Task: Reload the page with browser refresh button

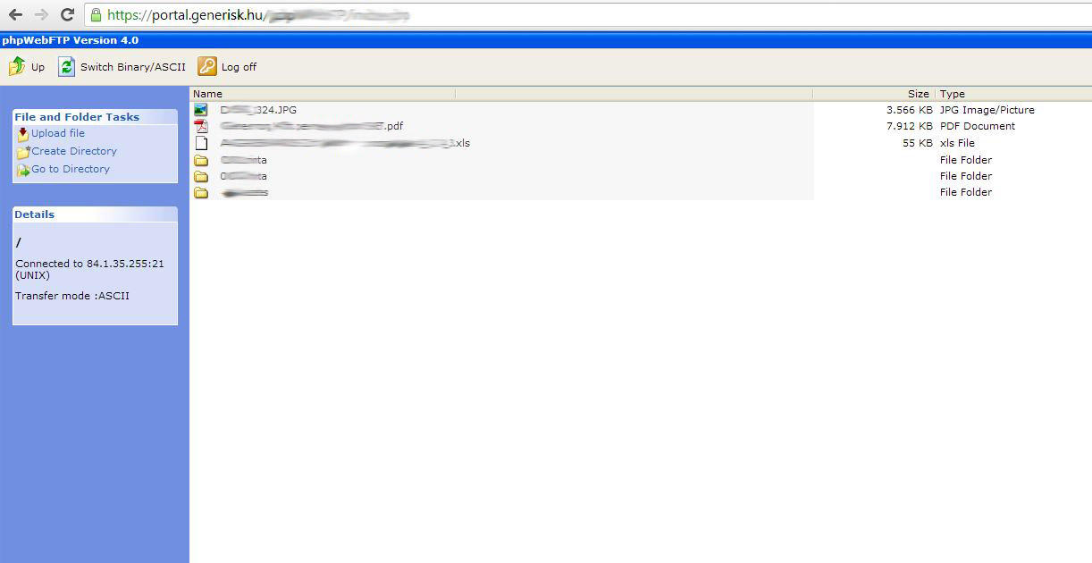Action: (x=67, y=14)
